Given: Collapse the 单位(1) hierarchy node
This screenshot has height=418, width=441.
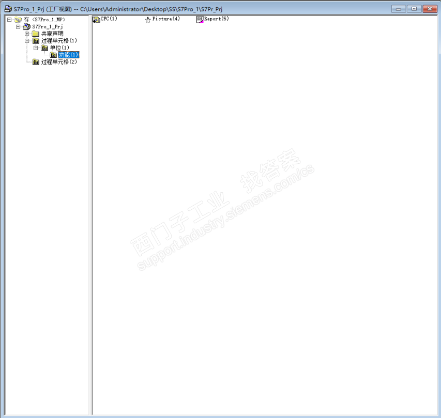Looking at the screenshot, I should tap(36, 48).
